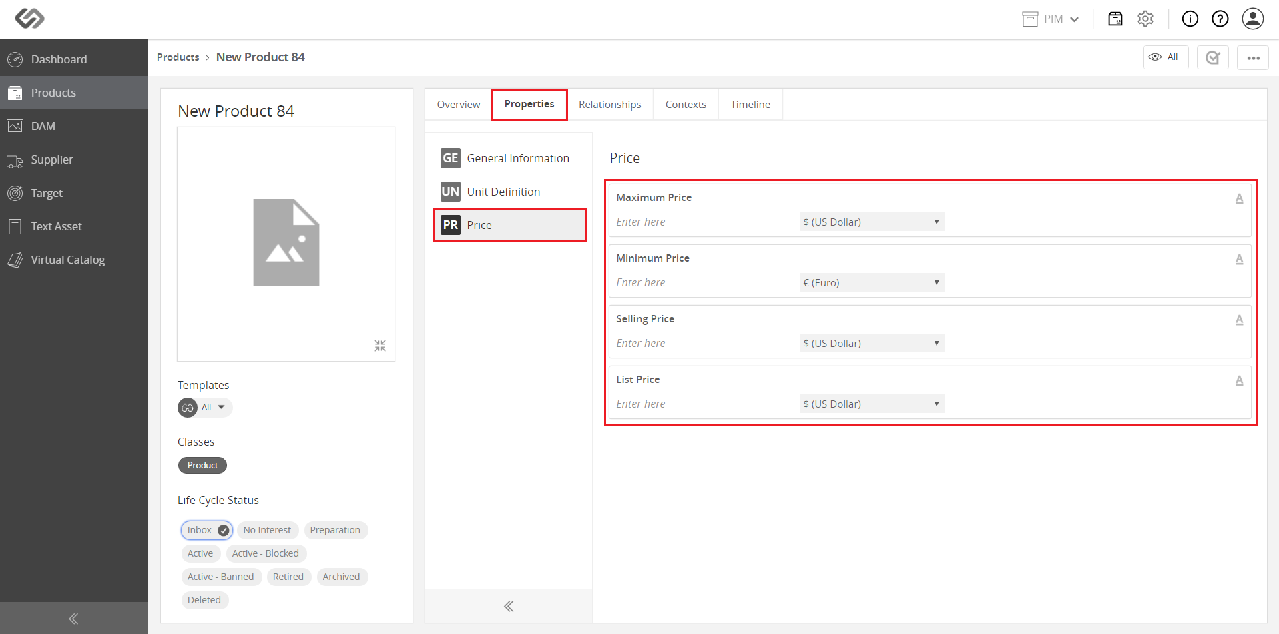Open the three-dots more options menu
Screen dimensions: 1279x634
(x=1253, y=57)
